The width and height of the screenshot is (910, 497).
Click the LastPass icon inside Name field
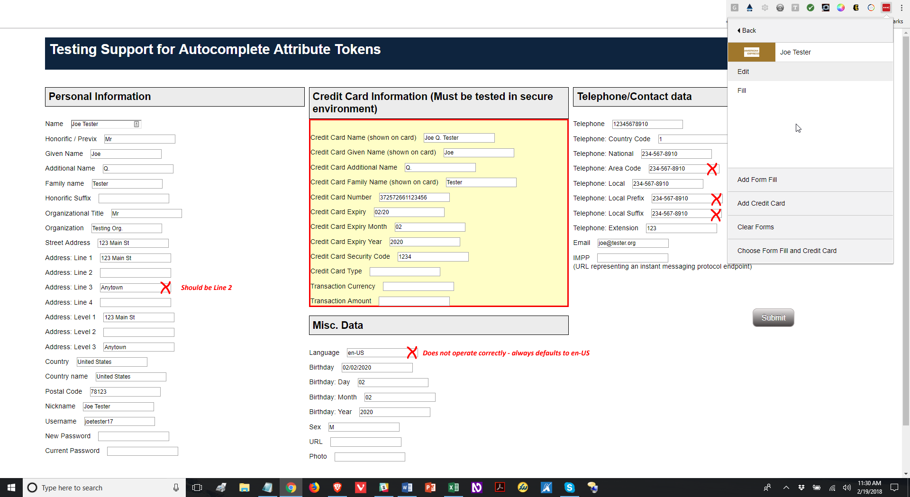pyautogui.click(x=136, y=124)
